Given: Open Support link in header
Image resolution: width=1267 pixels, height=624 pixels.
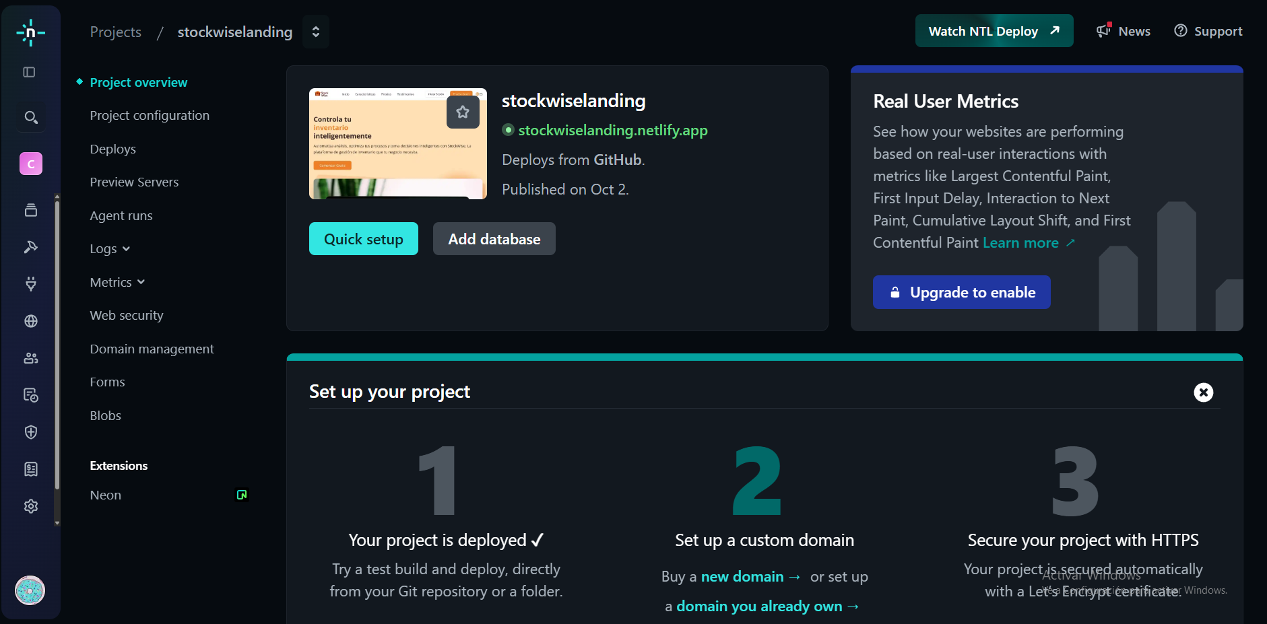Looking at the screenshot, I should [x=1218, y=32].
